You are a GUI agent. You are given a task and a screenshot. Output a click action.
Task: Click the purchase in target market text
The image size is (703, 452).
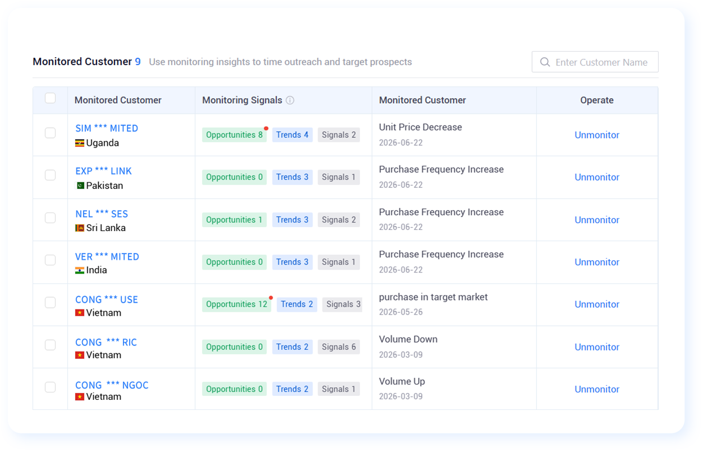[433, 297]
